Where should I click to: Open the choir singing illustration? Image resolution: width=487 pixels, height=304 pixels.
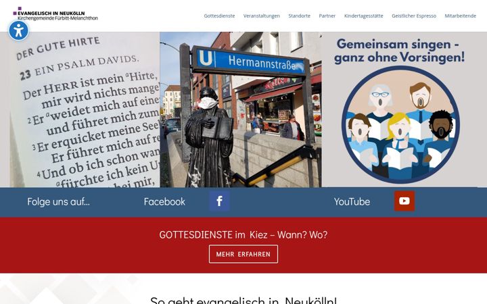click(400, 124)
